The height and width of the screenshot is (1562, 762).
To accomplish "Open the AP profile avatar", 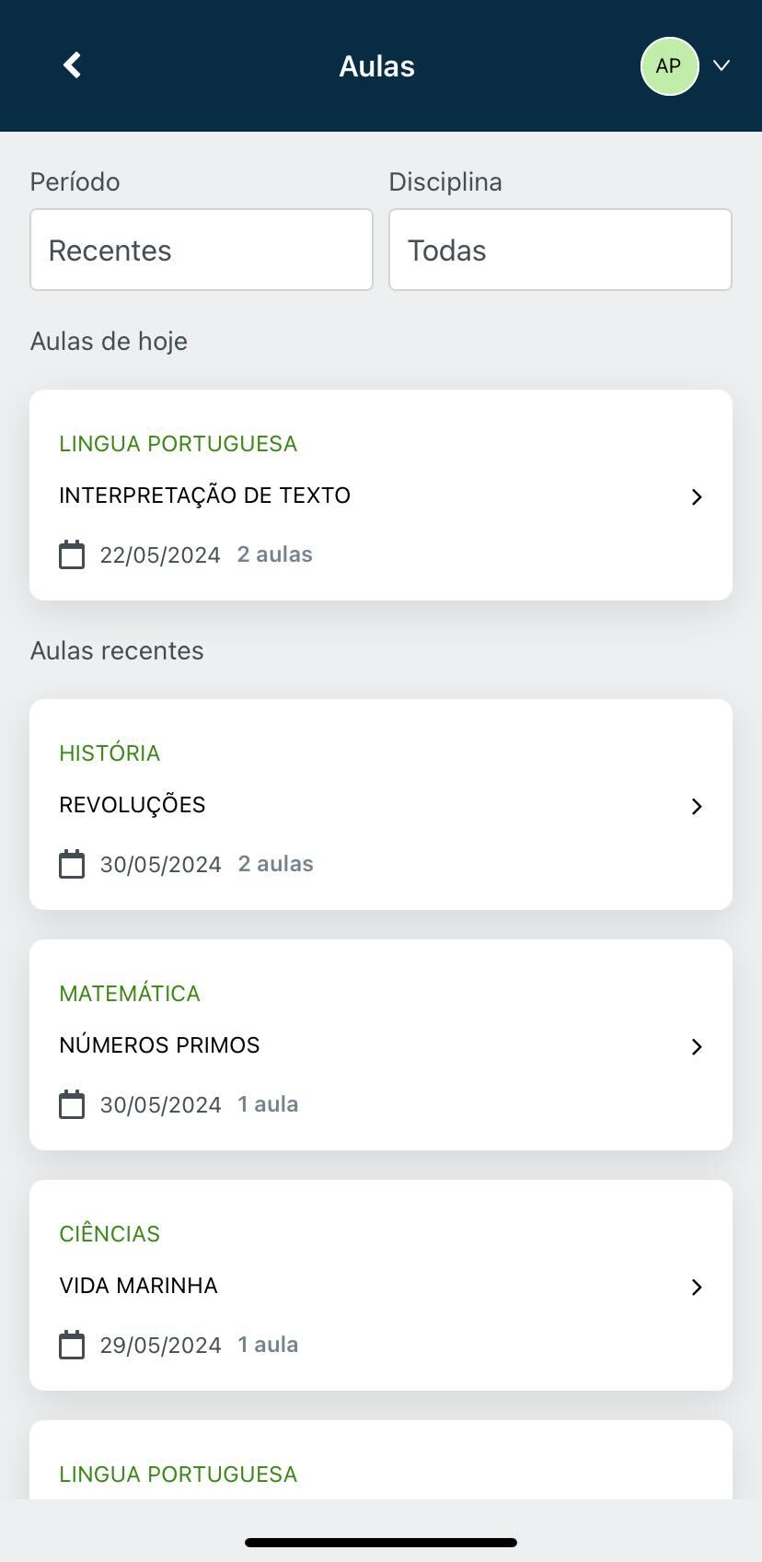I will click(x=669, y=66).
